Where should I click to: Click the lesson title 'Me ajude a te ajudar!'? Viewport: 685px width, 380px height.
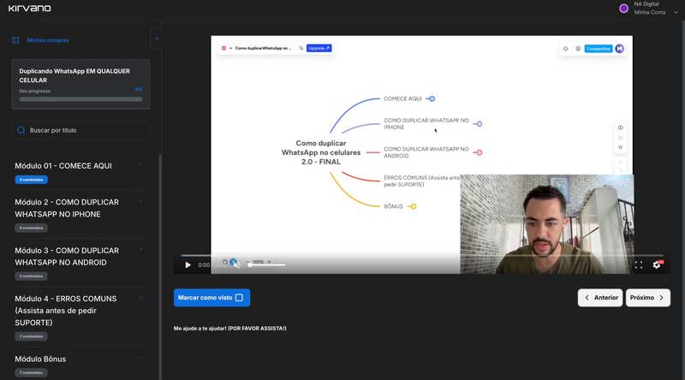coord(229,329)
